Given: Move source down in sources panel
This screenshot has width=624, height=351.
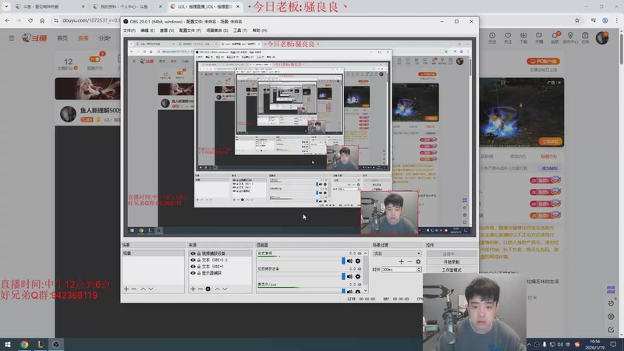Looking at the screenshot, I should click(225, 289).
